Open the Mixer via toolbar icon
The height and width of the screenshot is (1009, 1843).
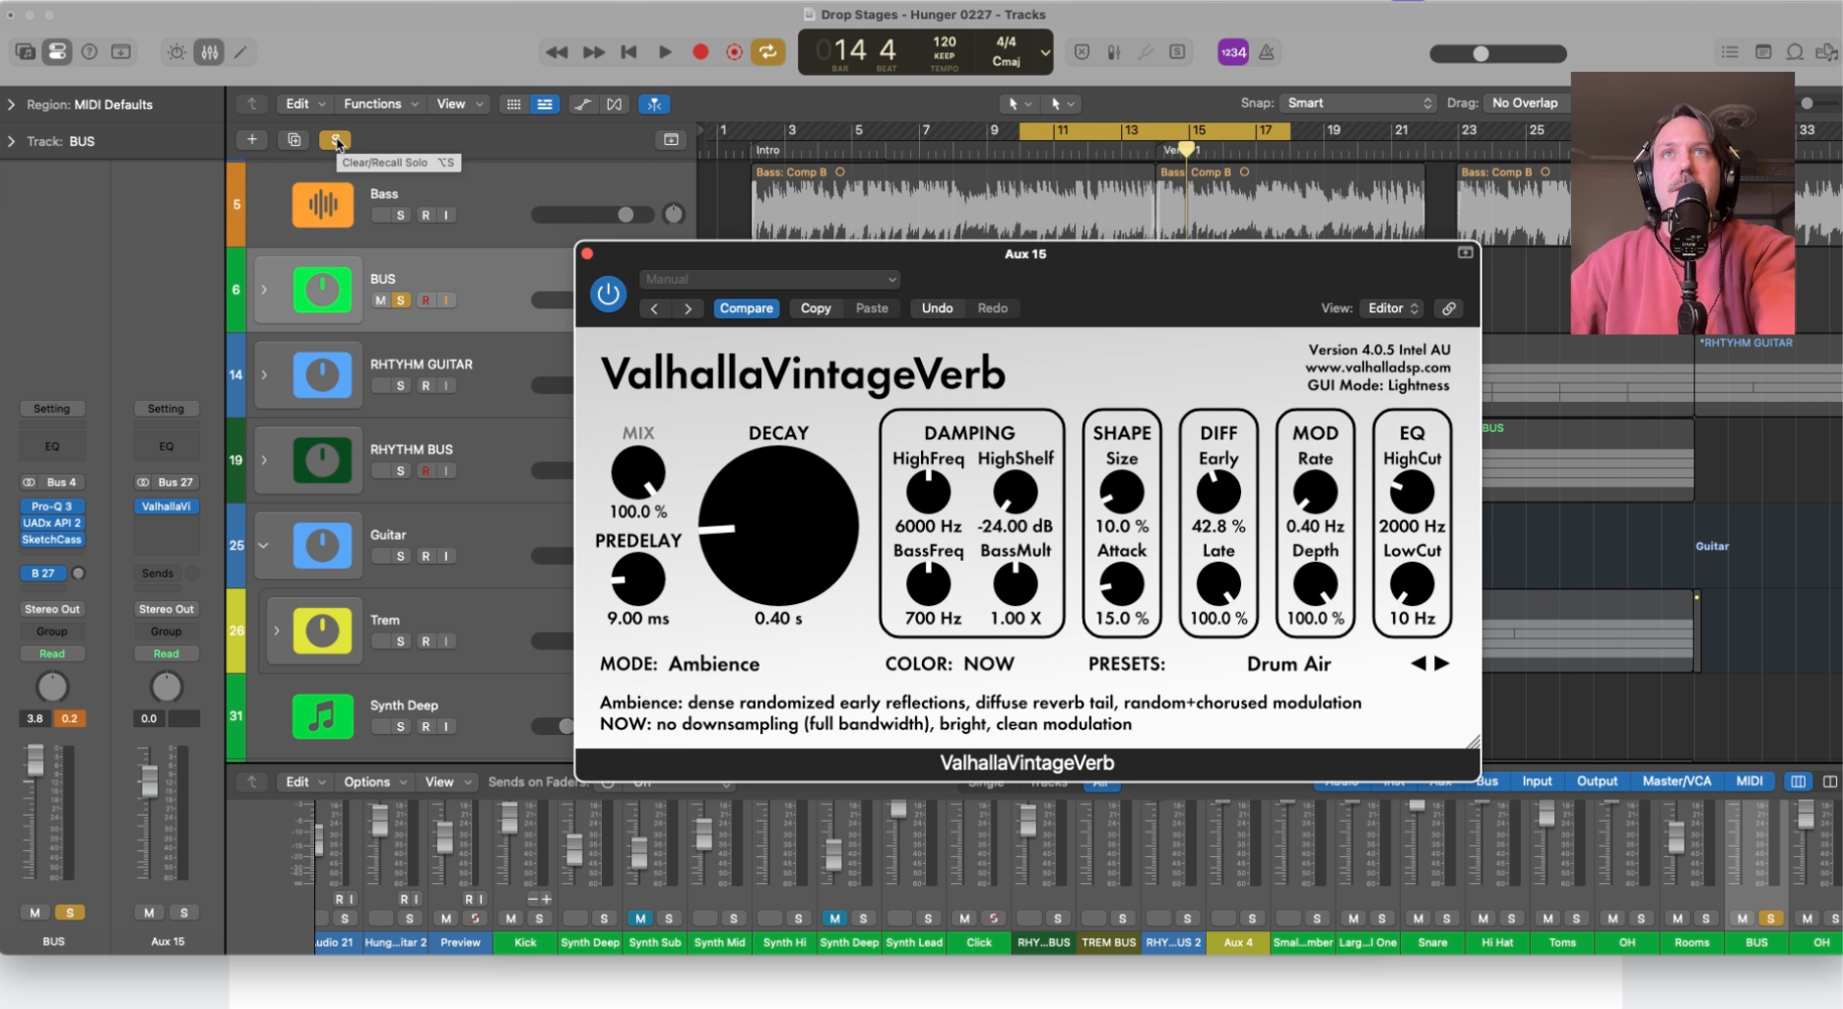coord(209,52)
